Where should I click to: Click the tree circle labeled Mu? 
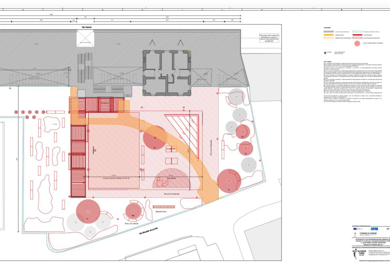[133, 211]
